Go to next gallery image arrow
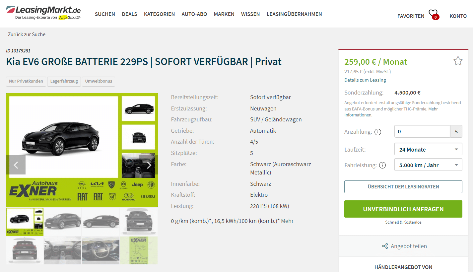Viewport: 473px width, 272px height. pyautogui.click(x=149, y=165)
